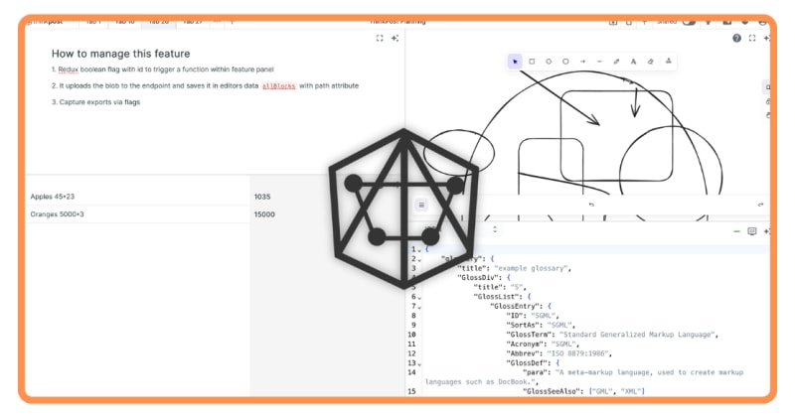Activate the eraser tool

point(650,62)
